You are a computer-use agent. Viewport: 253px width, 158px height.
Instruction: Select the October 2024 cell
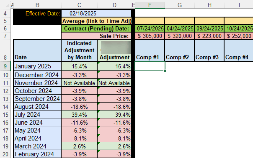37,91
